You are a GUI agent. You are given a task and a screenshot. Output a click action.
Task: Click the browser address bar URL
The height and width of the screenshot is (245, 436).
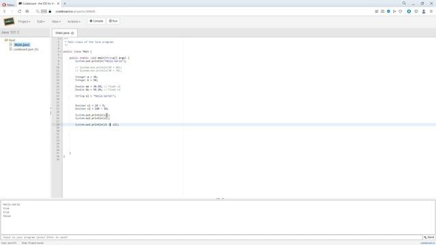click(x=76, y=12)
